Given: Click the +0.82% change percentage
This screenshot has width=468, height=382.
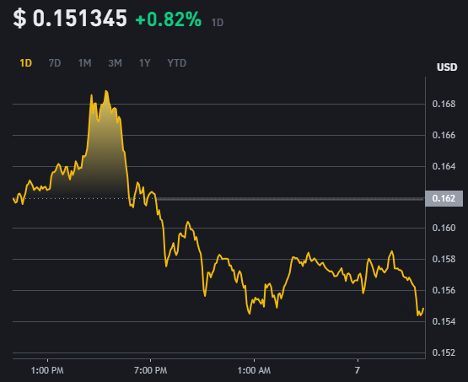Looking at the screenshot, I should 169,19.
